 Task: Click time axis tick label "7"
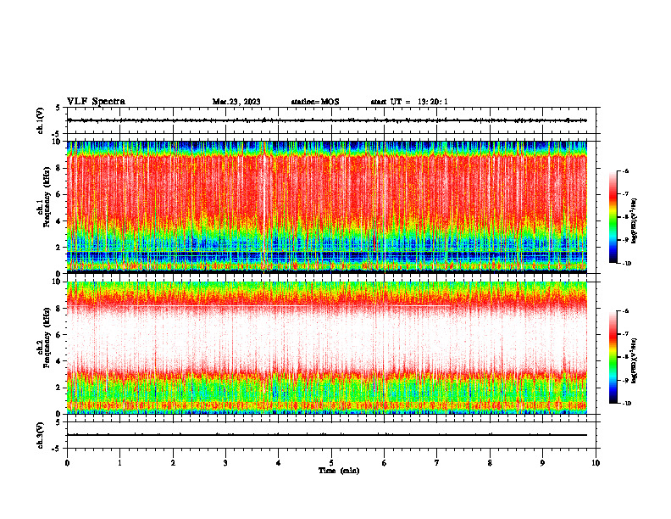437,463
